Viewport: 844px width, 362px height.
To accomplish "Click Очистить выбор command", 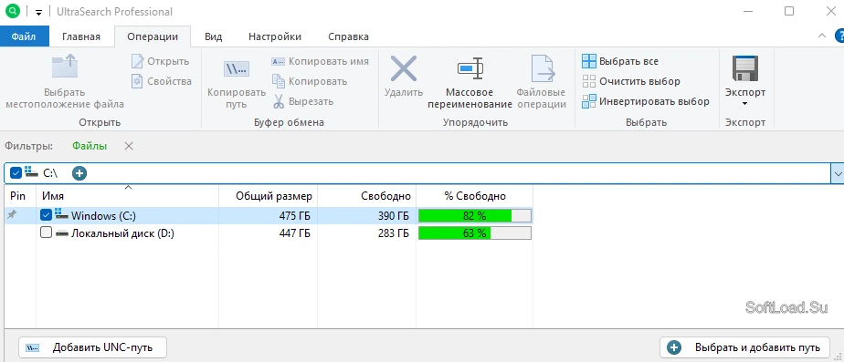I will pos(631,82).
